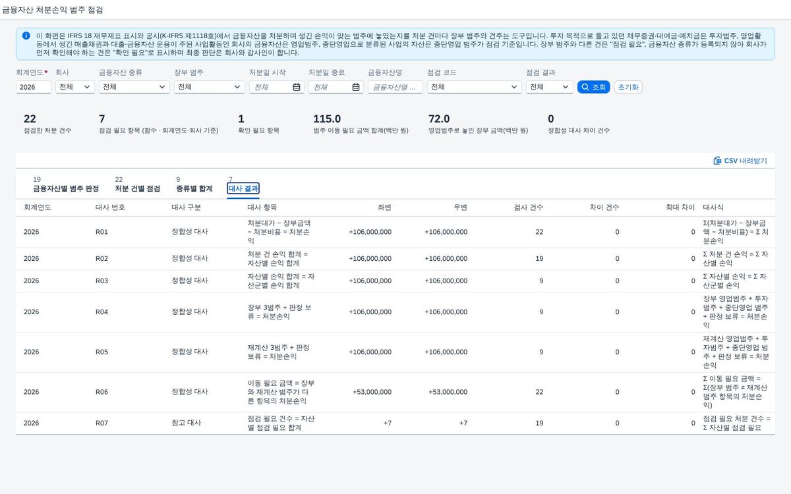Click the 처분일 시작 date field
Image resolution: width=791 pixels, height=494 pixels.
pos(277,87)
